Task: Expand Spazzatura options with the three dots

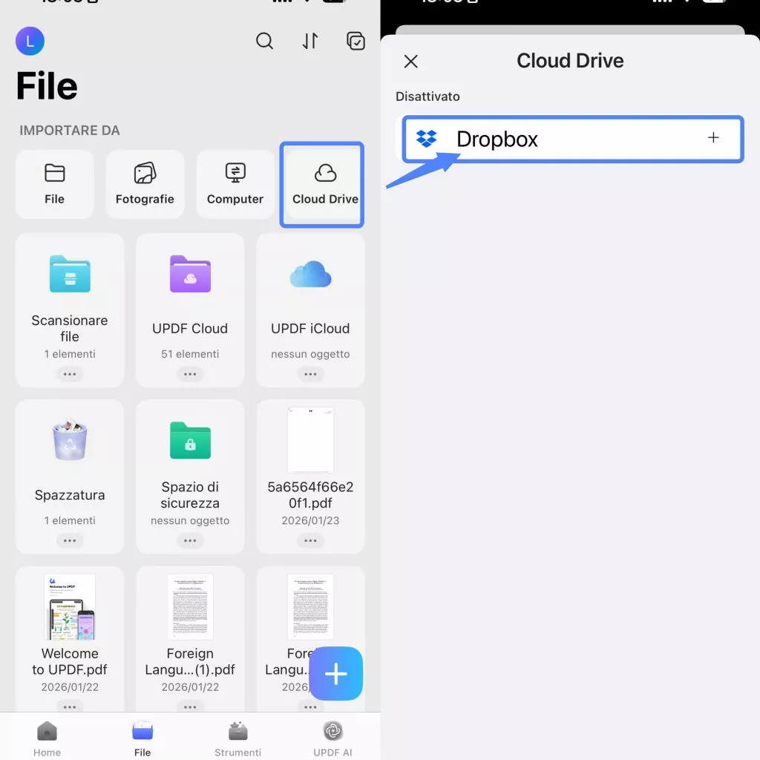Action: point(70,540)
